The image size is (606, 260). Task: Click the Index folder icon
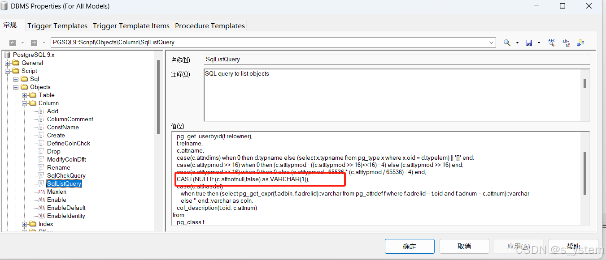(x=33, y=224)
